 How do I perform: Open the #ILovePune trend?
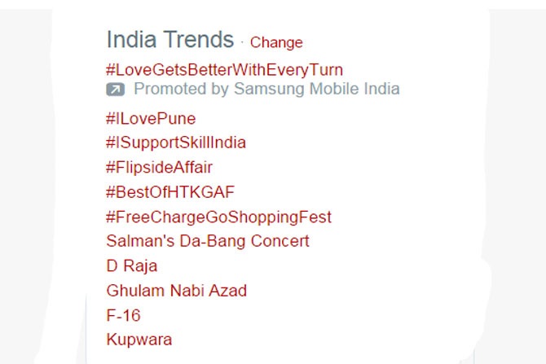[x=151, y=118]
